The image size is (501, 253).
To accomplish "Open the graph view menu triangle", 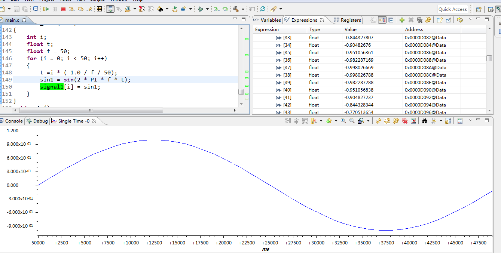I will pyautogui.click(x=470, y=120).
